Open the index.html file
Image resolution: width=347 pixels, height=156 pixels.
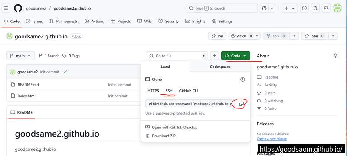(x=26, y=96)
